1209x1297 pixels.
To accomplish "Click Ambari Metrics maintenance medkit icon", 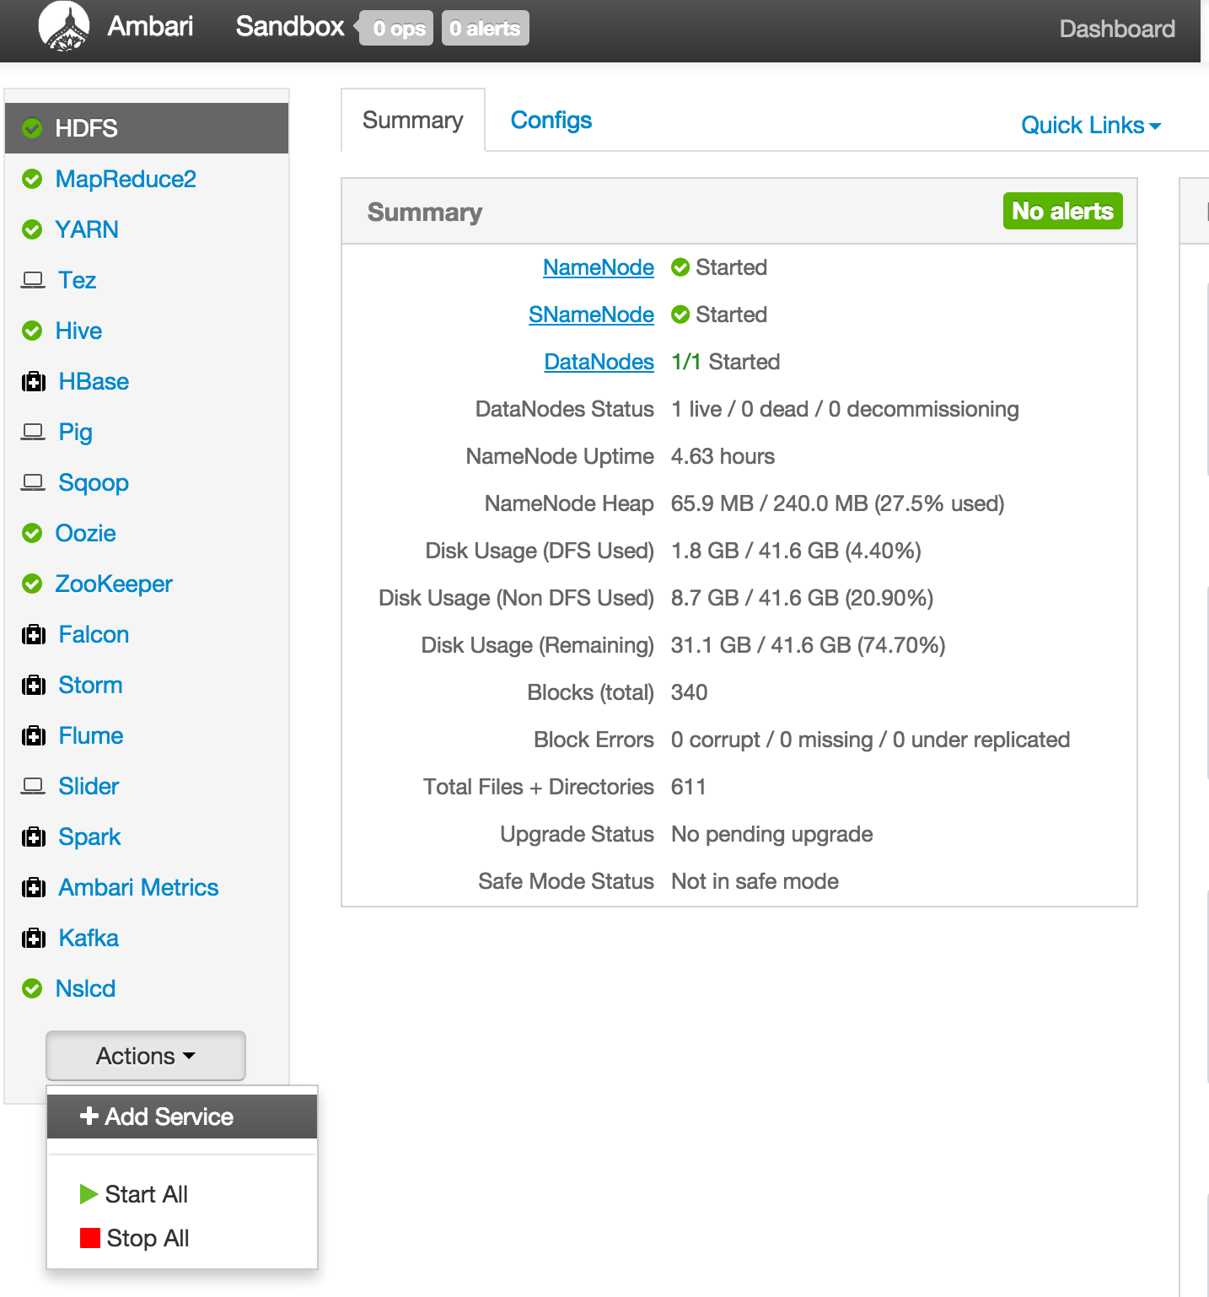I will point(34,887).
